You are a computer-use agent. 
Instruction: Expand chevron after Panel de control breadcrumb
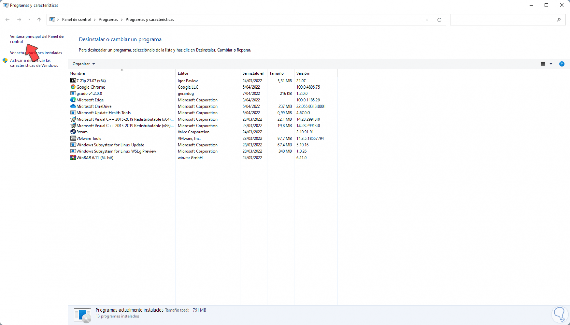[95, 20]
